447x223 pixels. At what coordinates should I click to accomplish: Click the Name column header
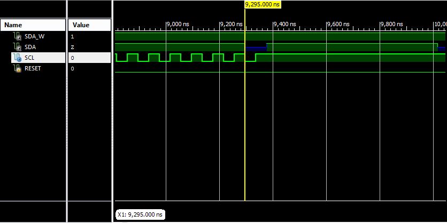pos(13,25)
